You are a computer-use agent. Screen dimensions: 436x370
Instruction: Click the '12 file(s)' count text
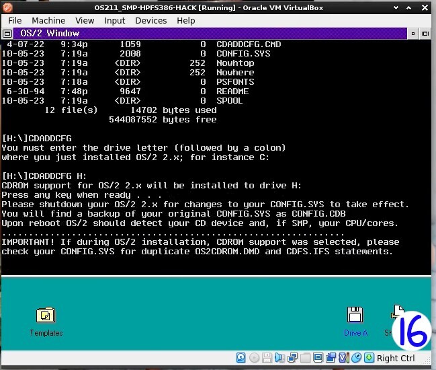point(71,110)
